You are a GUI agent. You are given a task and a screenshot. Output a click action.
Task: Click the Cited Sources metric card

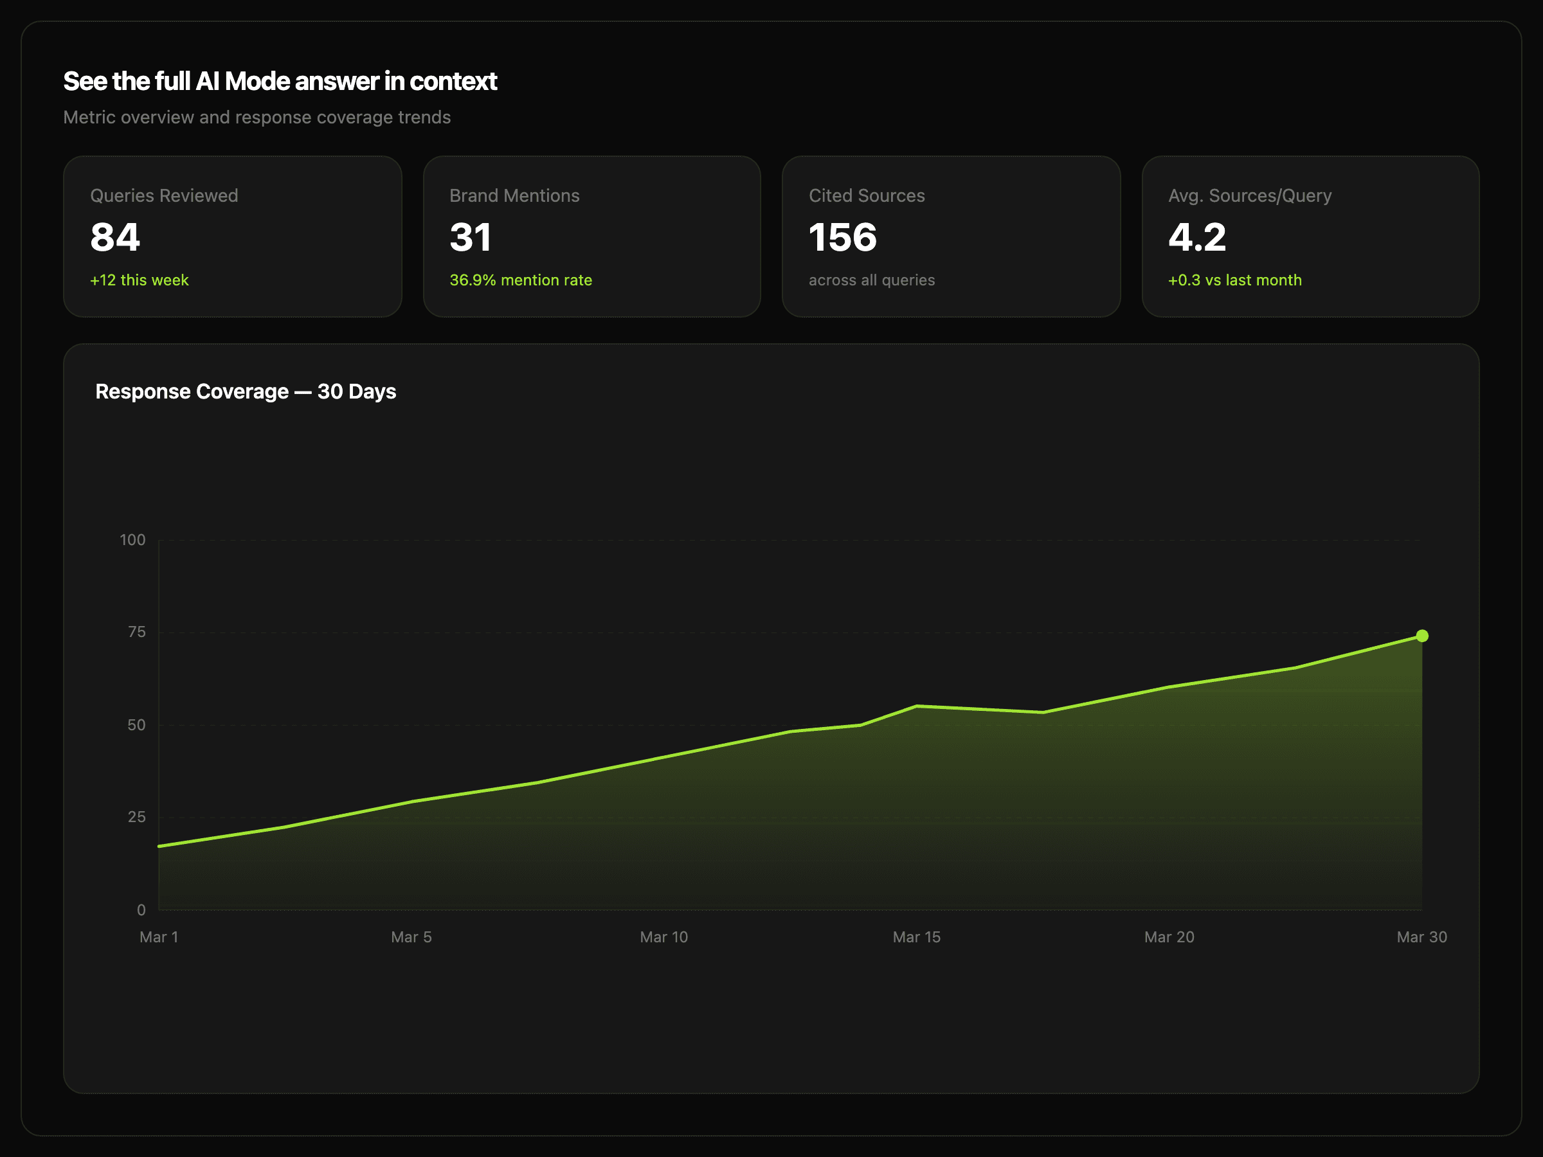pyautogui.click(x=951, y=237)
